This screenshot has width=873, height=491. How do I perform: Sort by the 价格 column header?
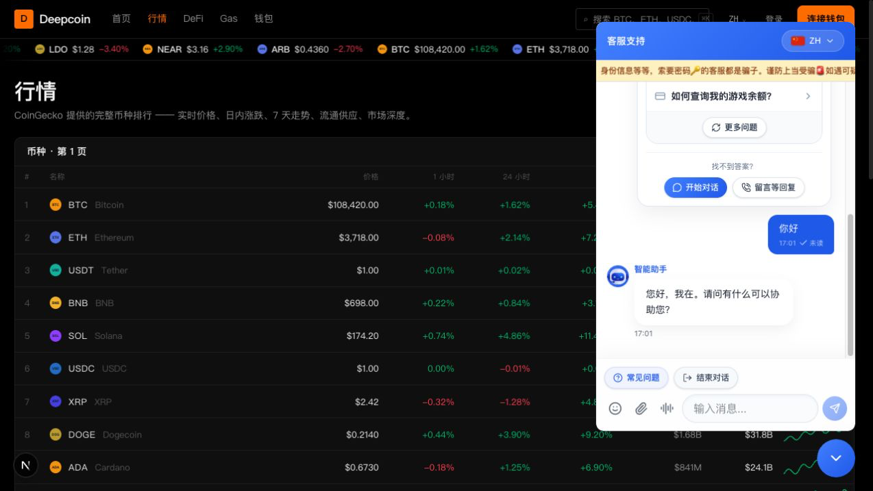(x=371, y=177)
